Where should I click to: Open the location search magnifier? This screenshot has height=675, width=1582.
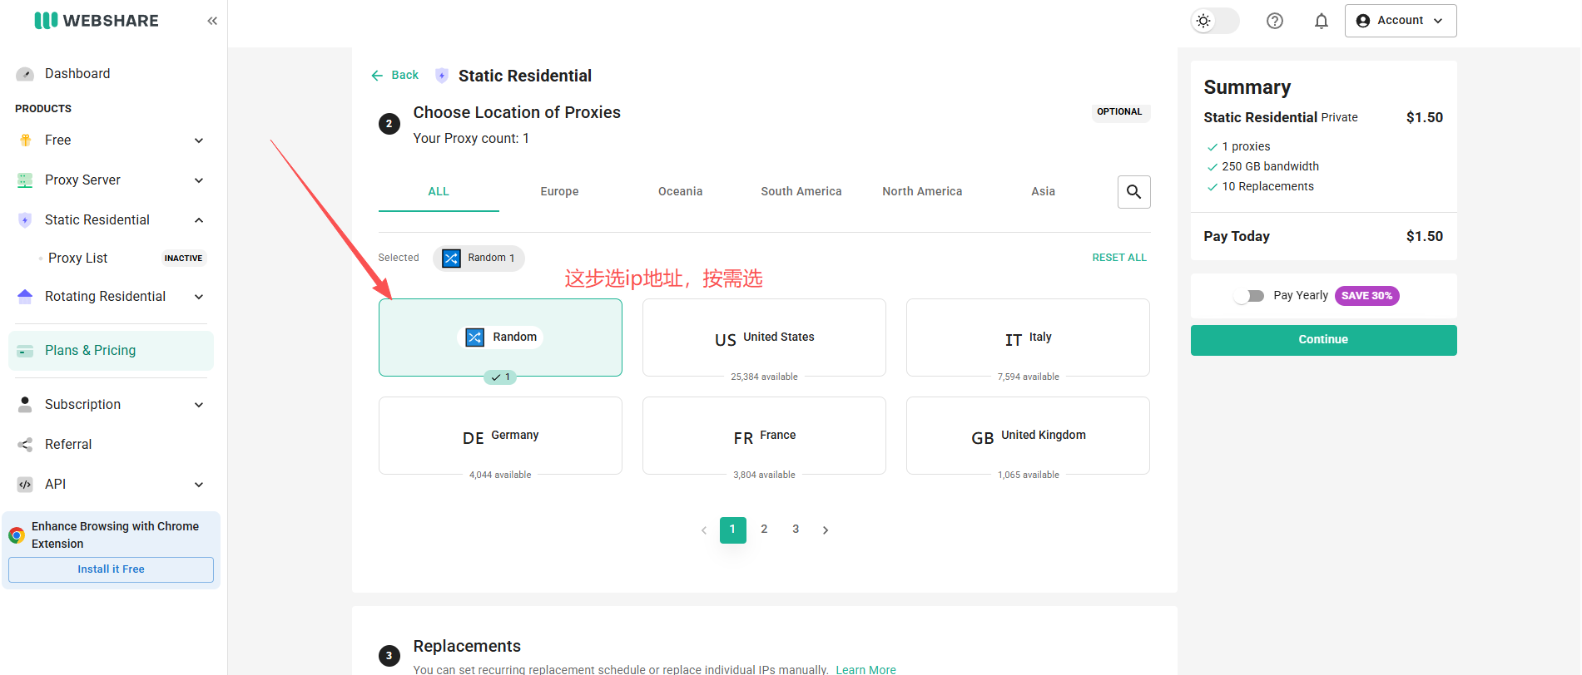[1133, 192]
